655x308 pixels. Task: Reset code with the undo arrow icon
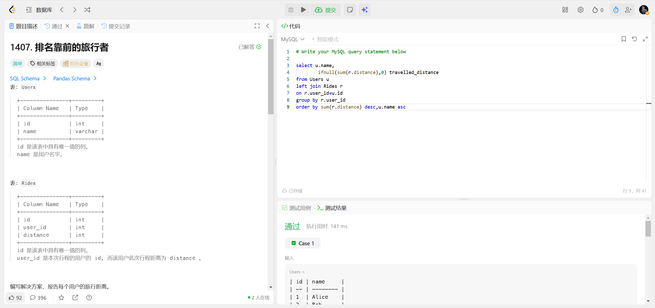tap(634, 39)
